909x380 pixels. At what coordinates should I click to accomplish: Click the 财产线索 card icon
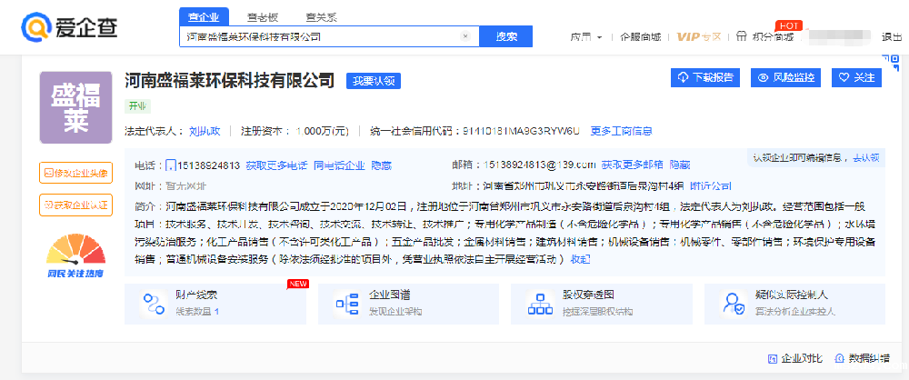pos(155,304)
